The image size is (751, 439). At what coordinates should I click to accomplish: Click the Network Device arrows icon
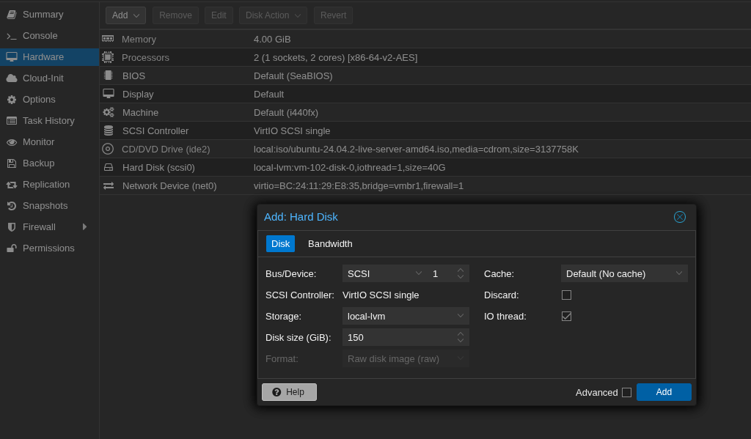coord(109,186)
